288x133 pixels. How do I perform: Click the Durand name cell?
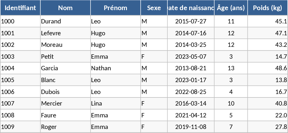point(65,21)
